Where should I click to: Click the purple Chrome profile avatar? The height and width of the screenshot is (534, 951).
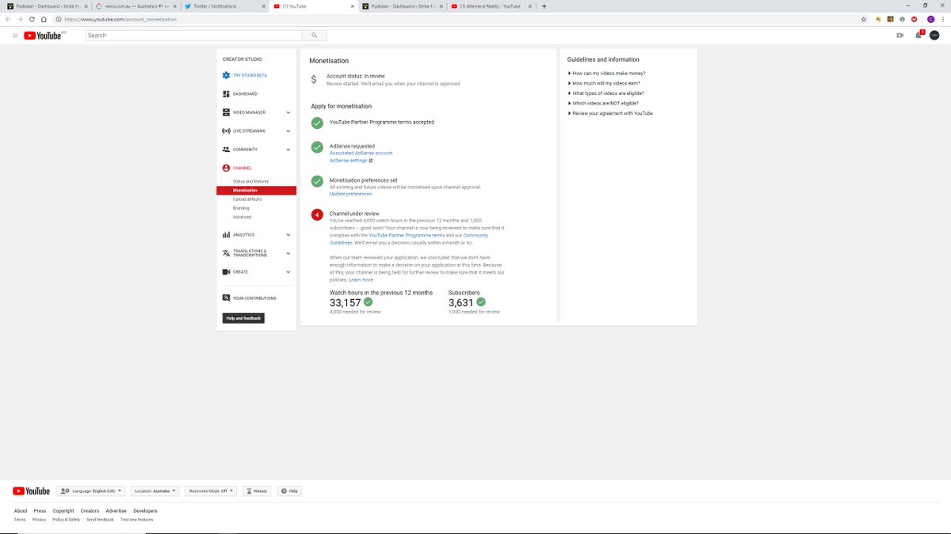click(x=930, y=19)
